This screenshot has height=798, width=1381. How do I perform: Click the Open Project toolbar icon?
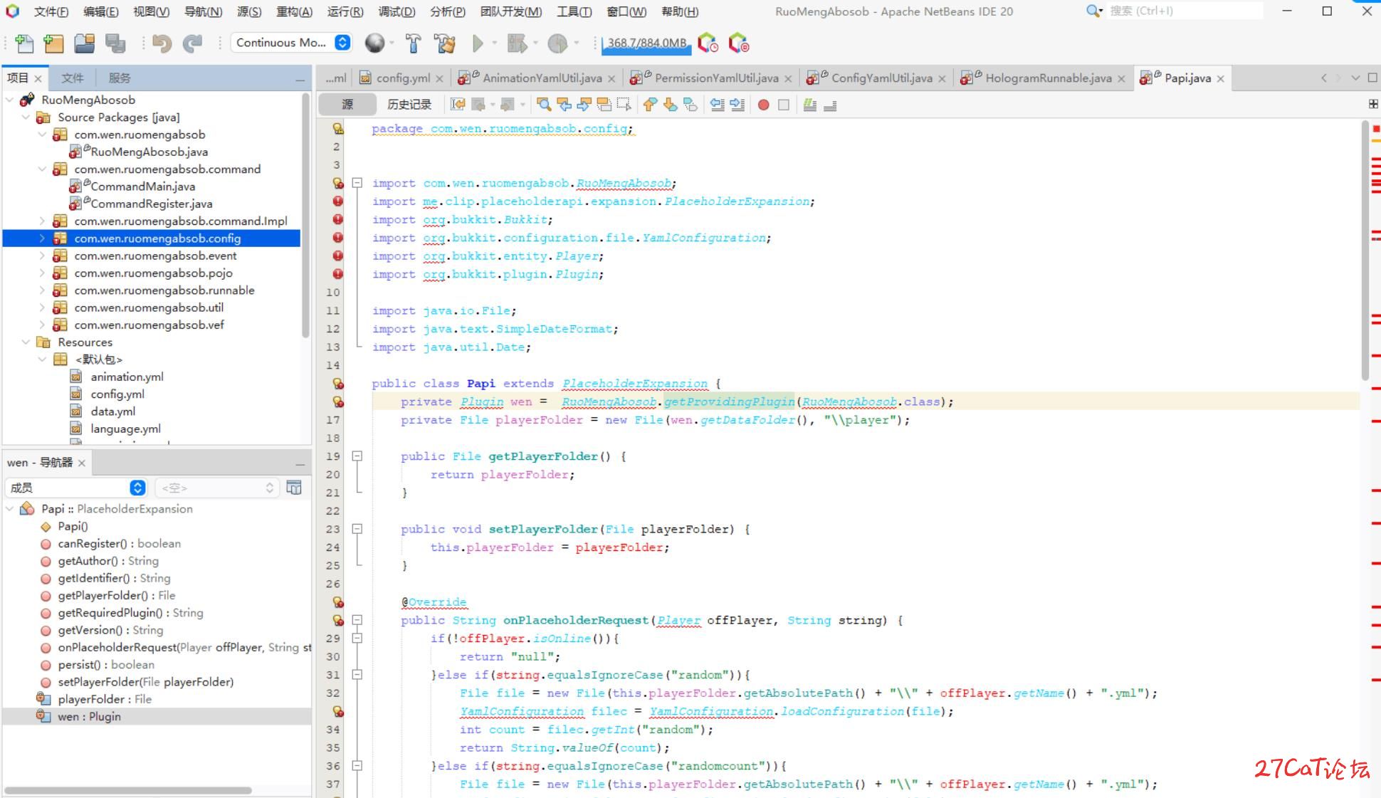[x=84, y=43]
